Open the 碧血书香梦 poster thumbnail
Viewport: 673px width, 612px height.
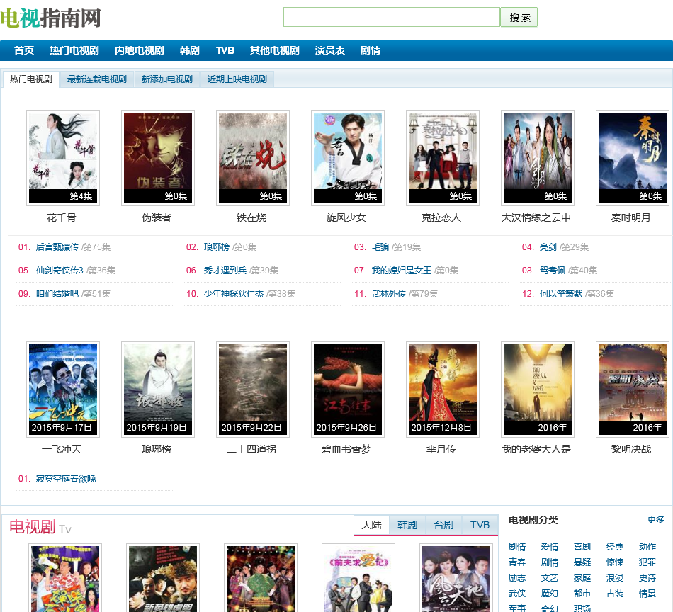pyautogui.click(x=348, y=390)
